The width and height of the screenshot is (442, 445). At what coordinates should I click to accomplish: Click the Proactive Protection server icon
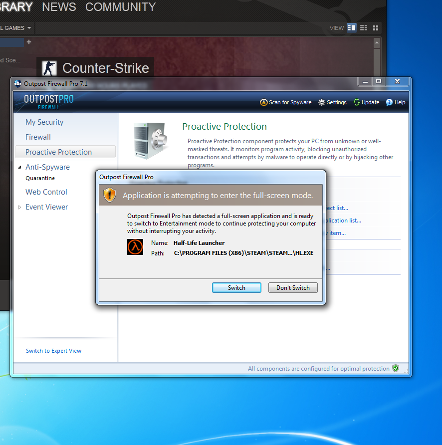tap(151, 141)
